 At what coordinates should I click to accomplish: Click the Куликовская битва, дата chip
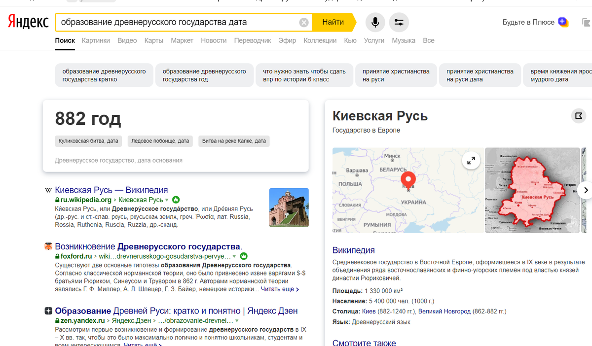click(88, 141)
